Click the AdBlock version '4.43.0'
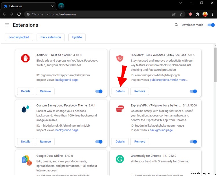 77,55
